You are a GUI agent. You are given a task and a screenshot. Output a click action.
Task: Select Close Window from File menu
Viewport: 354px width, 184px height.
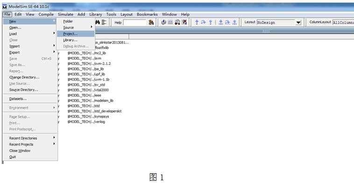click(x=30, y=150)
